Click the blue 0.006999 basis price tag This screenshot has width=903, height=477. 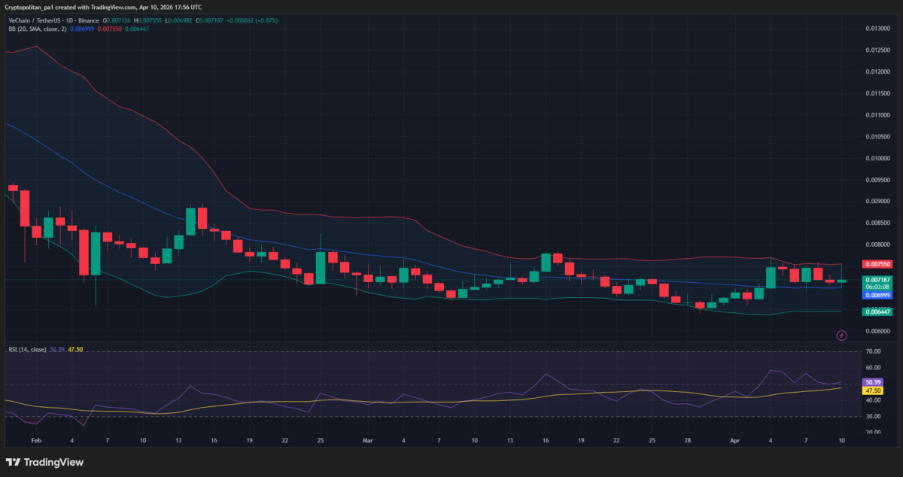click(877, 296)
